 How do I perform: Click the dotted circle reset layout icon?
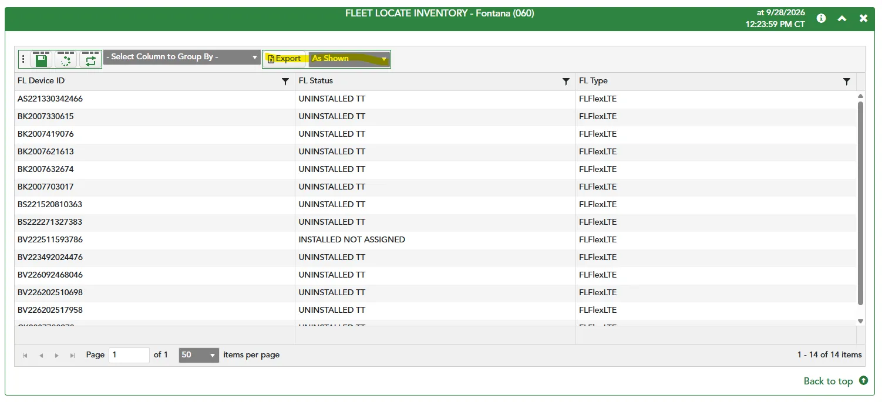tap(66, 59)
